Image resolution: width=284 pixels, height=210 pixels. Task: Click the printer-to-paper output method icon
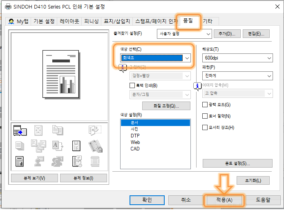tap(20, 130)
